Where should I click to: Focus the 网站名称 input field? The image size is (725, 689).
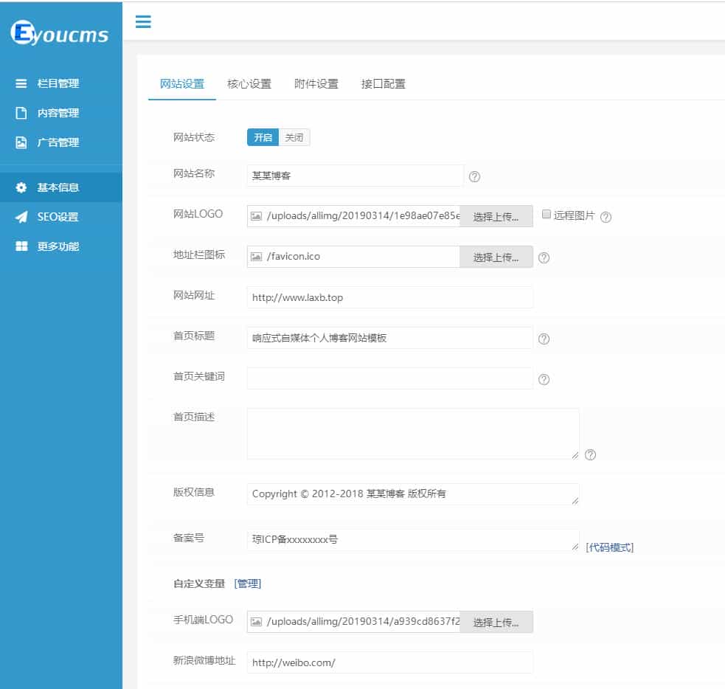pos(355,176)
